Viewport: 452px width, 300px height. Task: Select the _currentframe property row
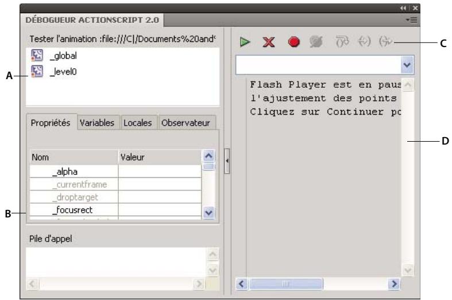coord(115,184)
